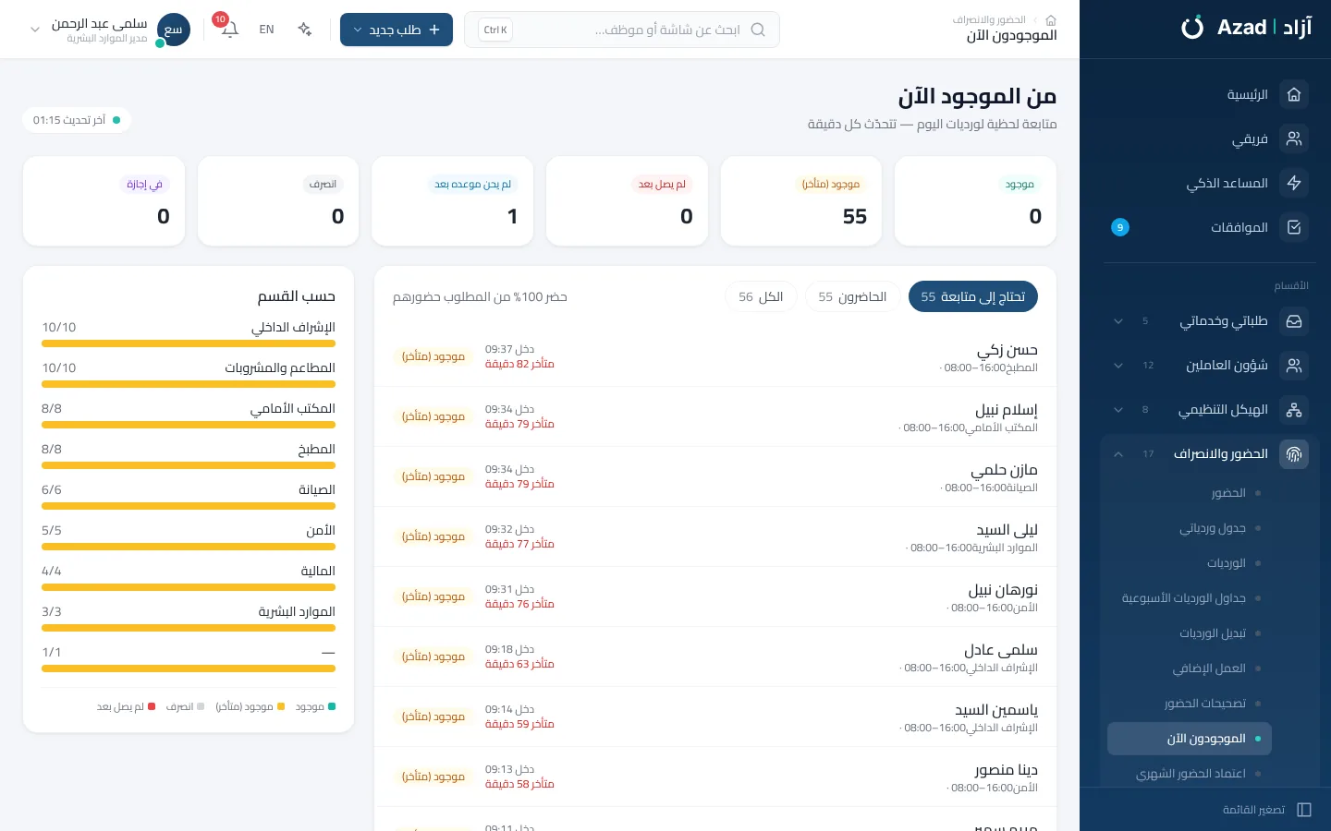Open جداول الورديات الأسبوعية sidebar link
This screenshot has height=831, width=1331.
point(1190,598)
